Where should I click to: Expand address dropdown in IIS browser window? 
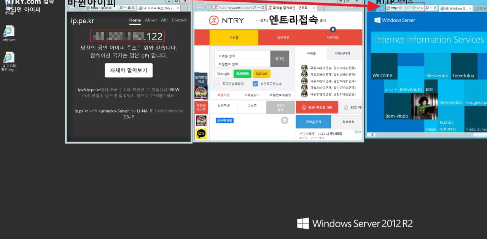point(431,8)
